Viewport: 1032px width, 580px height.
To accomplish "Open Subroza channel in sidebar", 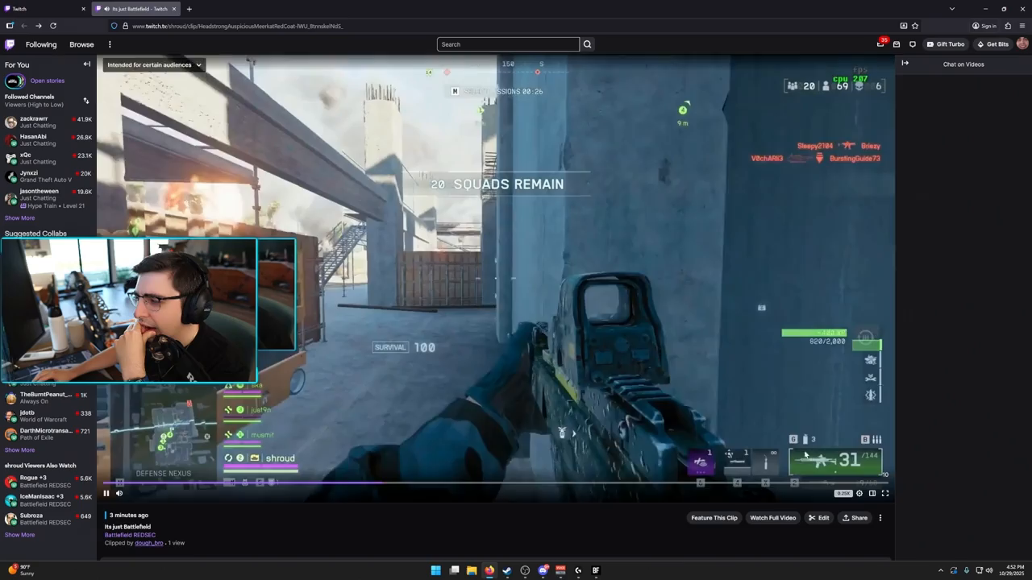I will coord(48,519).
